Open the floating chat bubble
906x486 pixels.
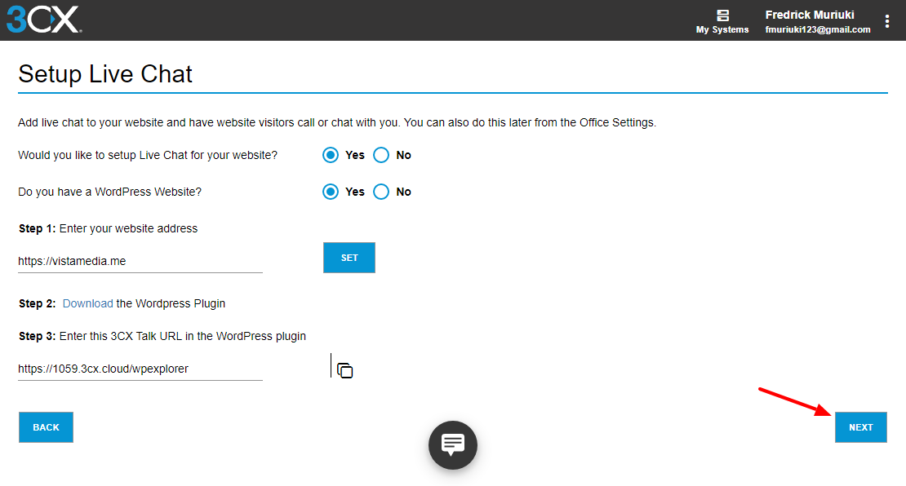click(x=453, y=445)
